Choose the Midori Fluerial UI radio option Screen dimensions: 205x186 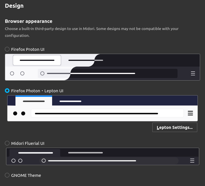[x=7, y=143]
